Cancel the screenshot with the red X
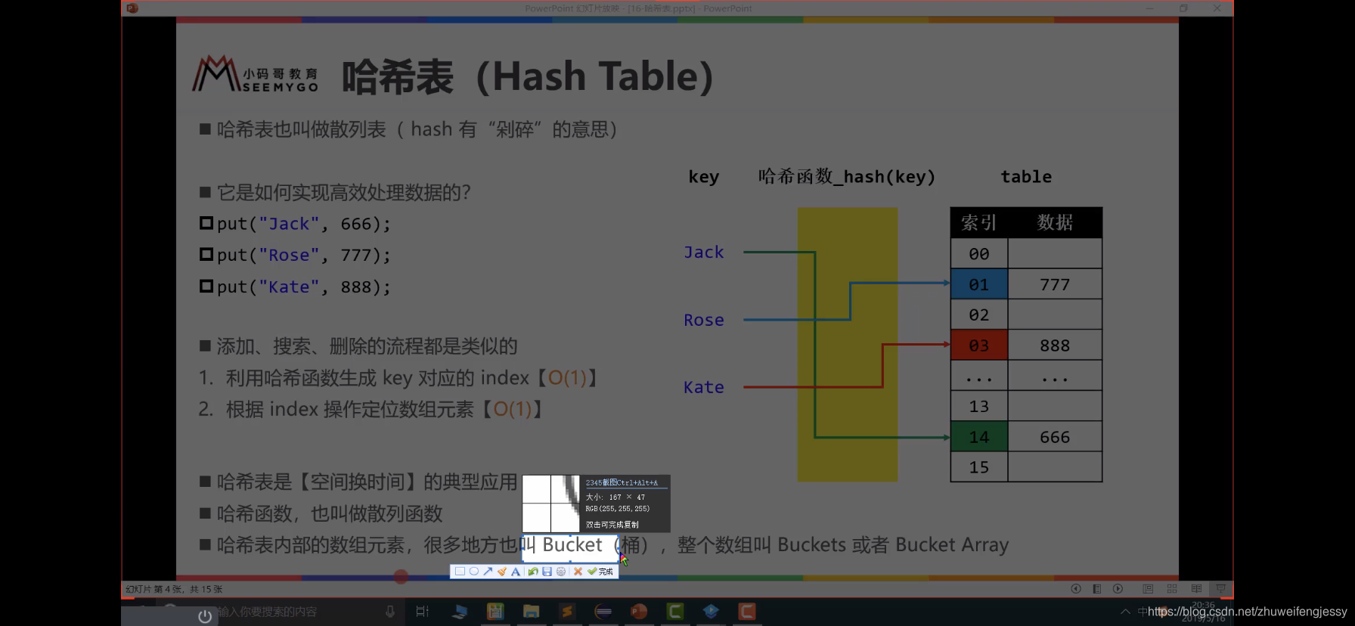 (x=578, y=572)
